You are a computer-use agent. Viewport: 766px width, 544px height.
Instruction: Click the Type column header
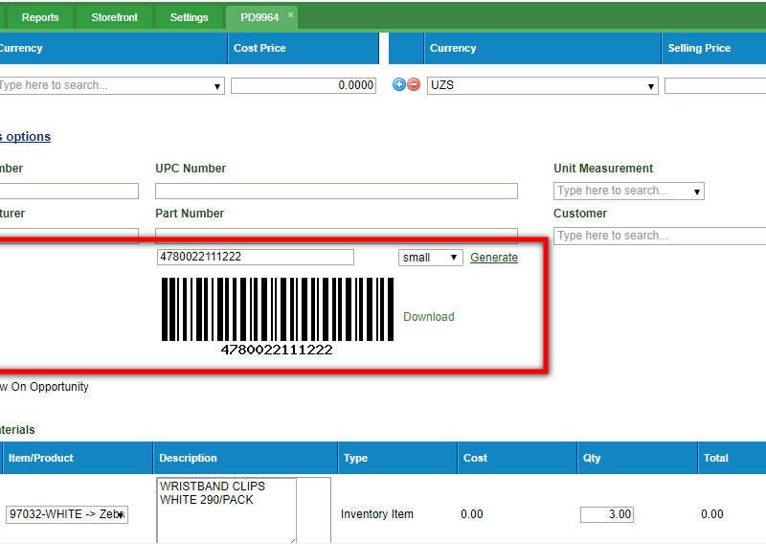point(397,458)
